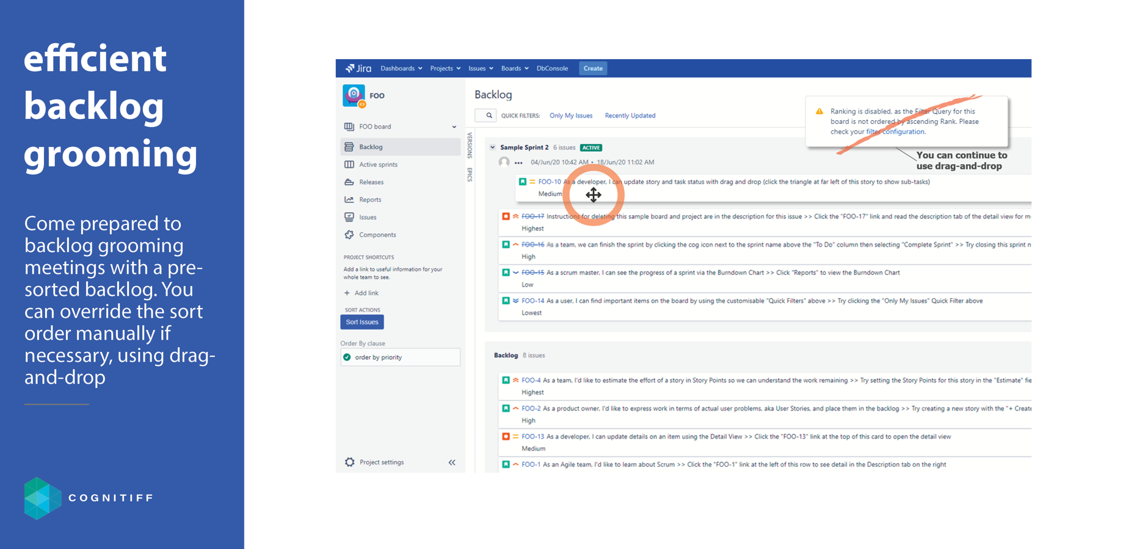
Task: Click the story type icon on FOO-16
Action: click(506, 245)
